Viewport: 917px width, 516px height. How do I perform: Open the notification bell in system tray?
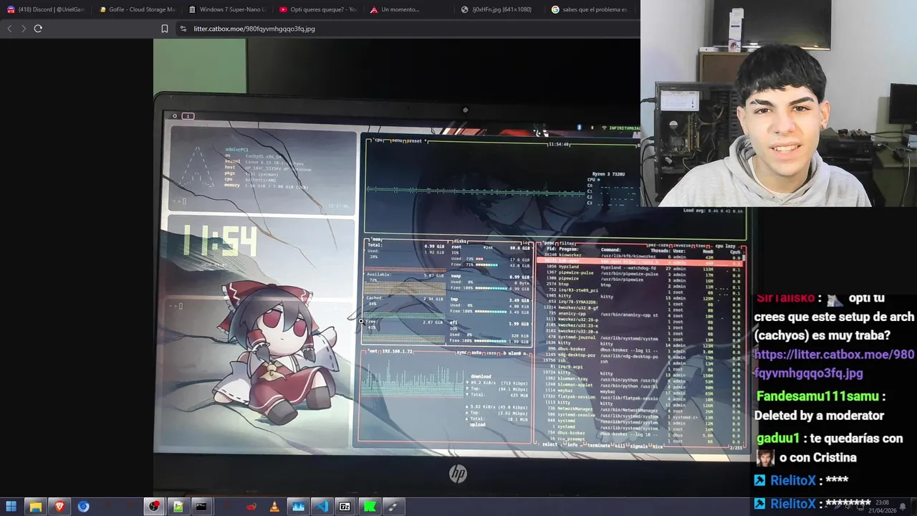[x=903, y=507]
